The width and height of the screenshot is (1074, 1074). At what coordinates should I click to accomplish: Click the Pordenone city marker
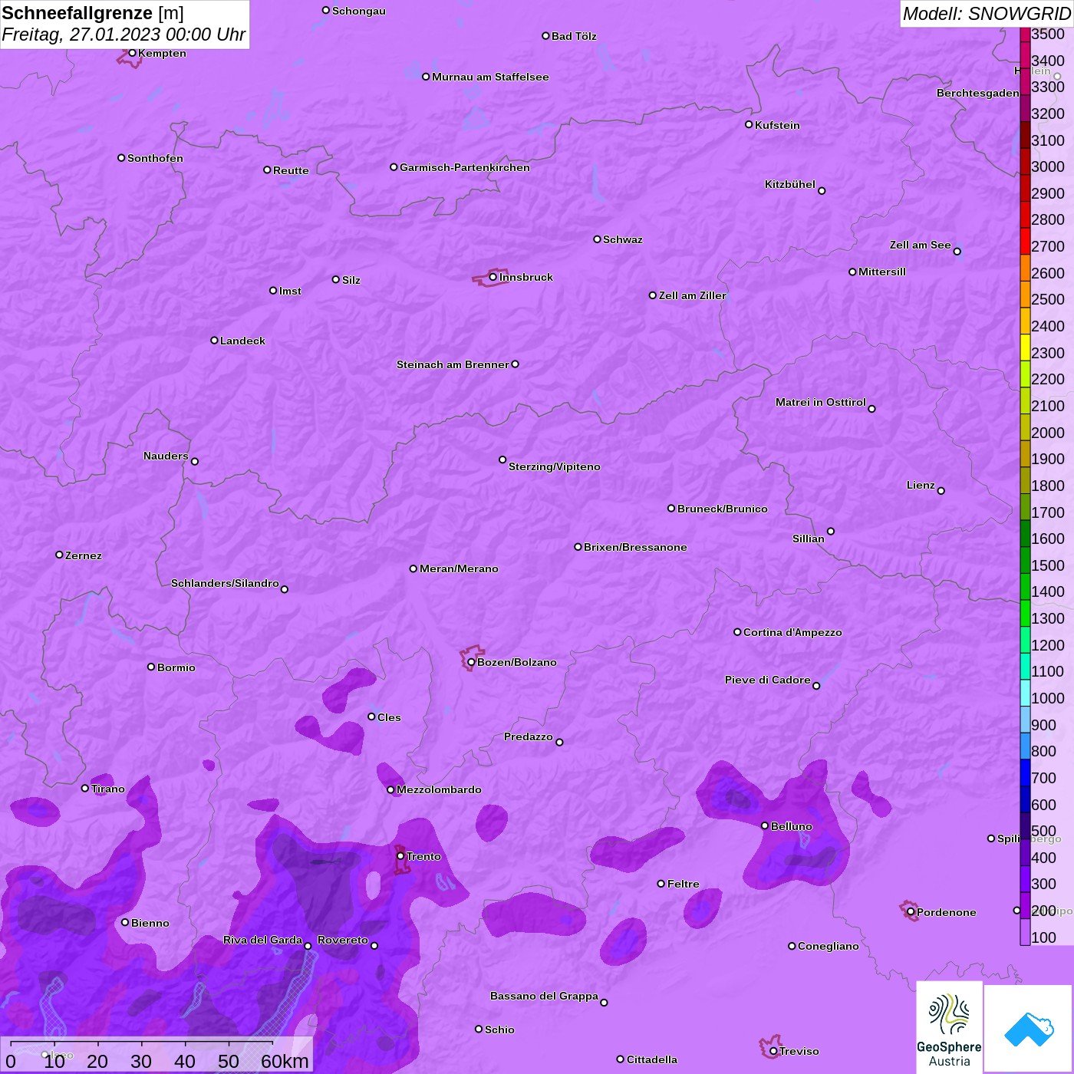coord(911,912)
